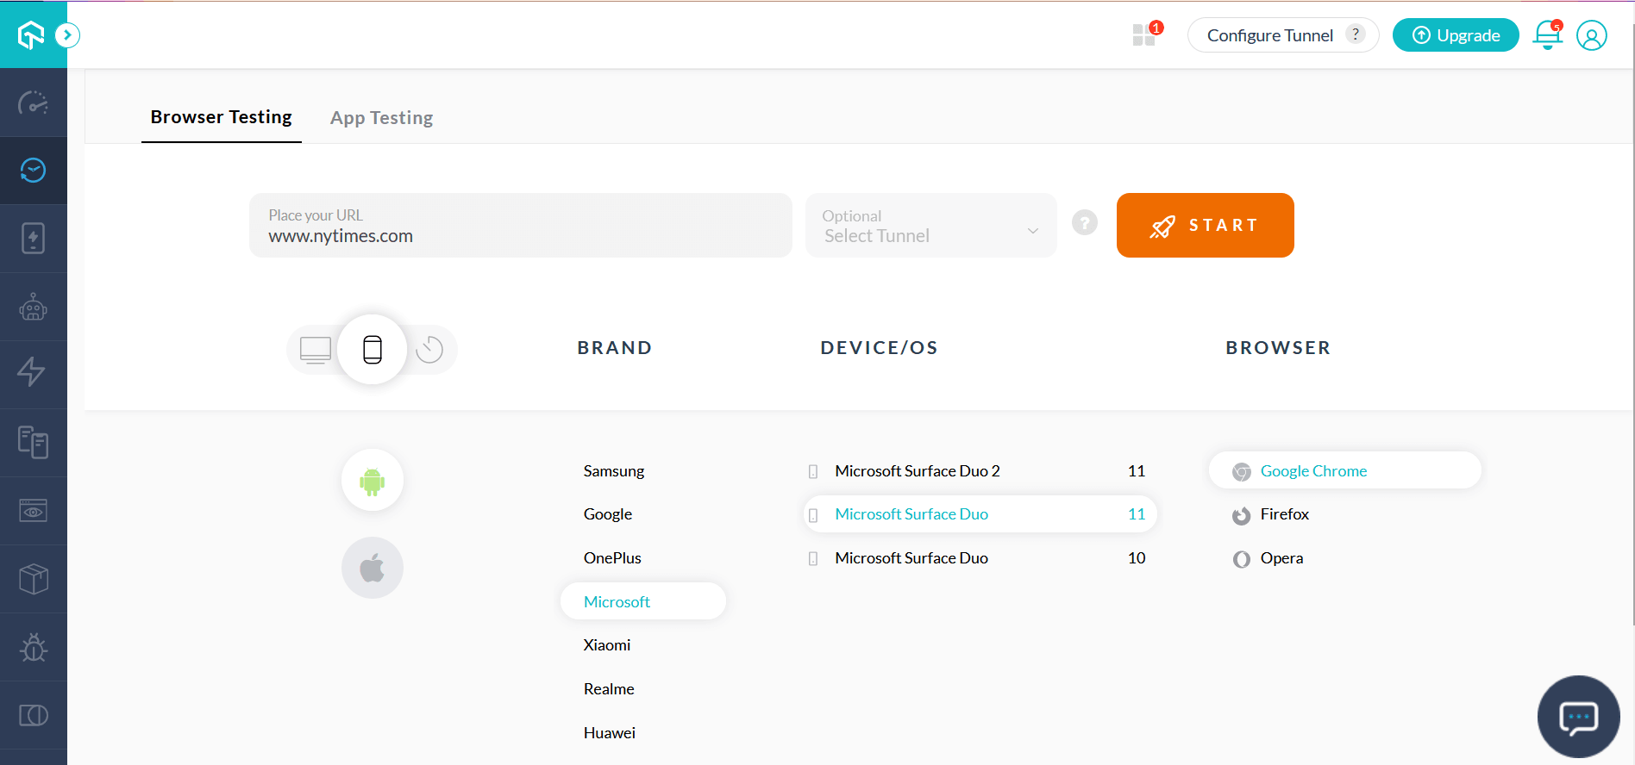The image size is (1635, 765).
Task: Click the URL input field
Action: click(x=520, y=226)
